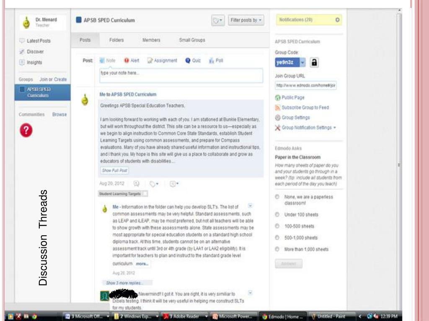
Task: Click the lock group code icon
Action: [x=314, y=63]
